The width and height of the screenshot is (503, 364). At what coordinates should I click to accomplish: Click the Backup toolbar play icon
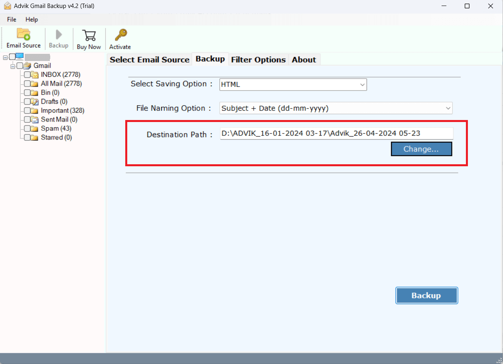[x=59, y=35]
